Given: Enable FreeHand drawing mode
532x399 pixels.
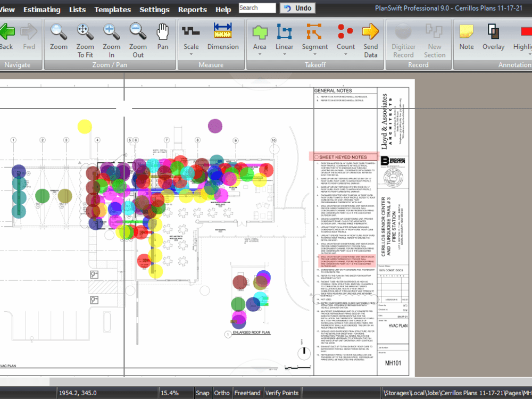Looking at the screenshot, I should pos(247,393).
